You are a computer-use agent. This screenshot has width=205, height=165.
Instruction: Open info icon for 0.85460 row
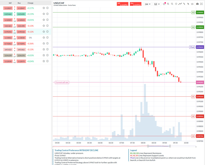[x=47, y=14]
